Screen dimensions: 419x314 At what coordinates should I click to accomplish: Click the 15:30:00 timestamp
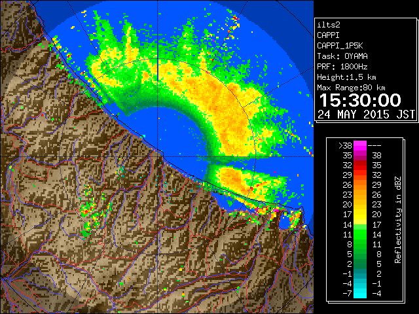(x=360, y=100)
